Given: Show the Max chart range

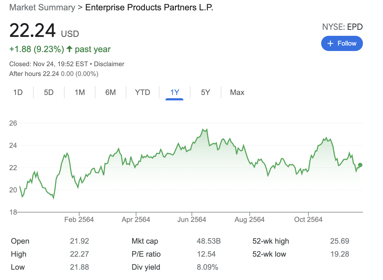Looking at the screenshot, I should [237, 93].
